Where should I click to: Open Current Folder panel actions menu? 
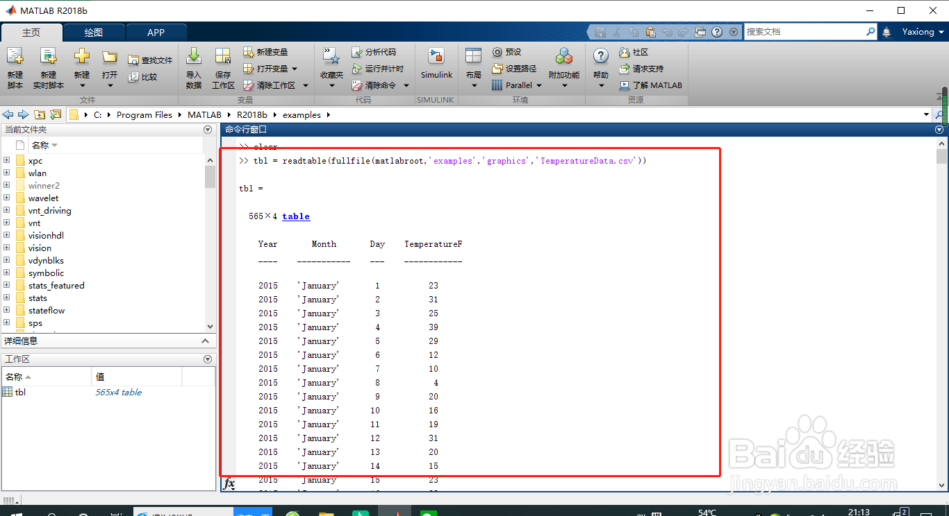(207, 130)
